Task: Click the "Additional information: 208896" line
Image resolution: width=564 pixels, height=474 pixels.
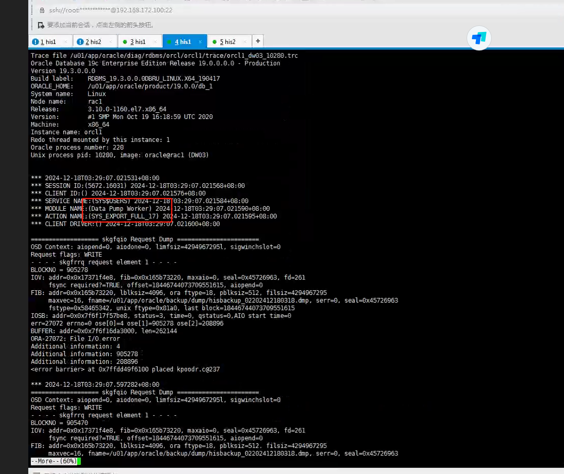Action: pos(84,362)
